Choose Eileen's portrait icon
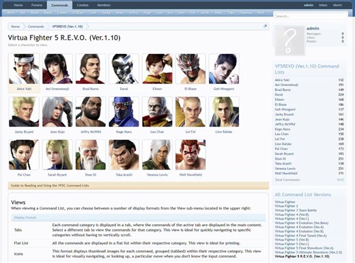Image resolution: width=355 pixels, height=263 pixels. 157,69
